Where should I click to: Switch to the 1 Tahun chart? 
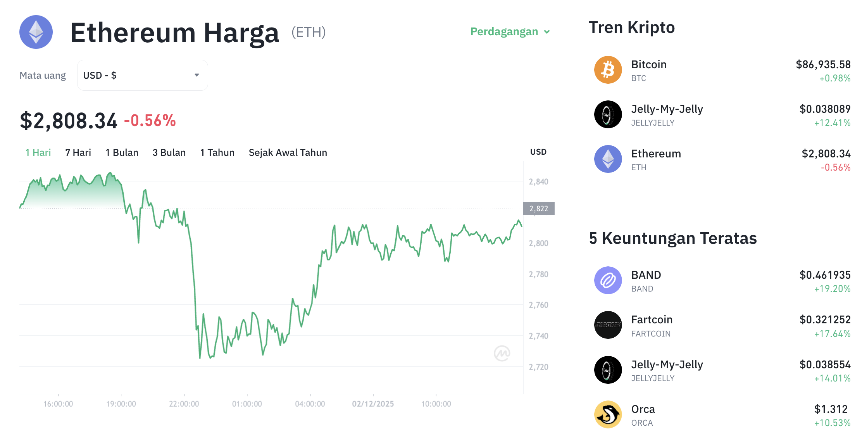tap(217, 152)
